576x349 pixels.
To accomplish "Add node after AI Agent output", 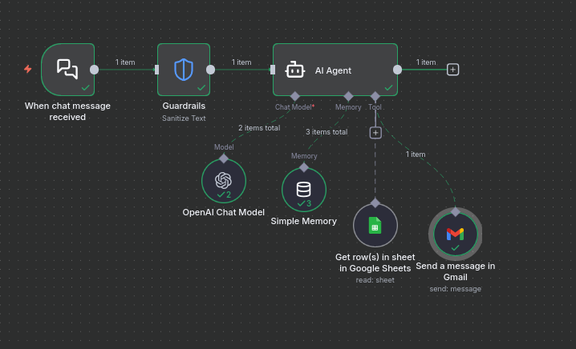I will 452,70.
